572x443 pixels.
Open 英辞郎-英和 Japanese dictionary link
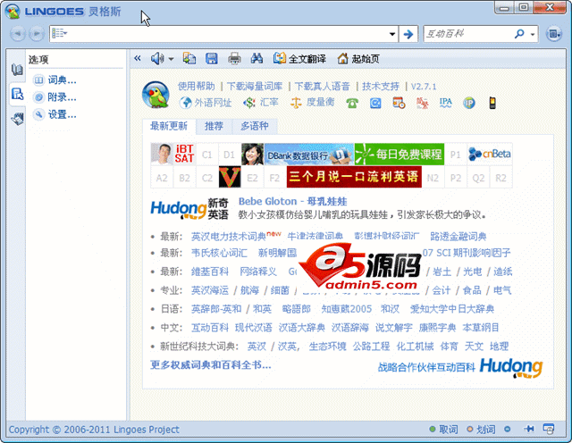coord(216,309)
